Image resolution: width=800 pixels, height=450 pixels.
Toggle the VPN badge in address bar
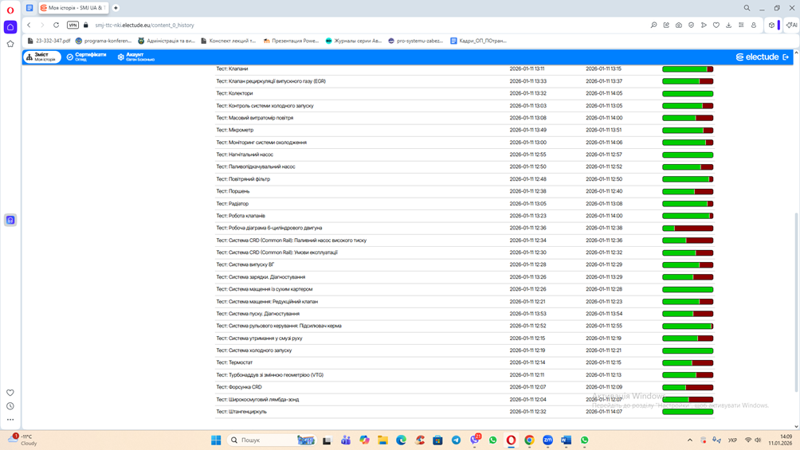[x=73, y=25]
